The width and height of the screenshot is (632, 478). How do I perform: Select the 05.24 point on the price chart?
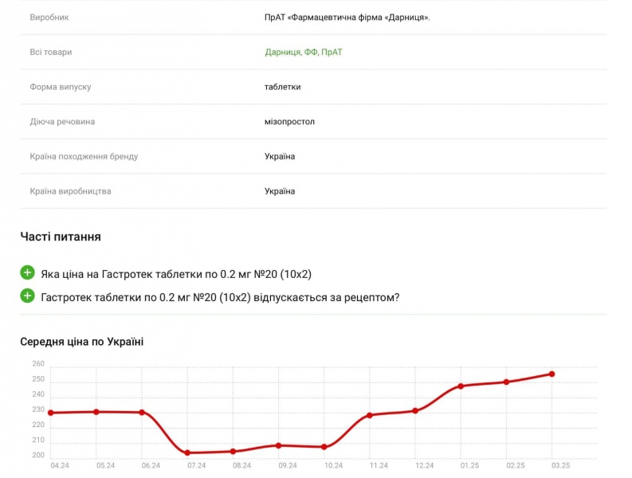96,412
